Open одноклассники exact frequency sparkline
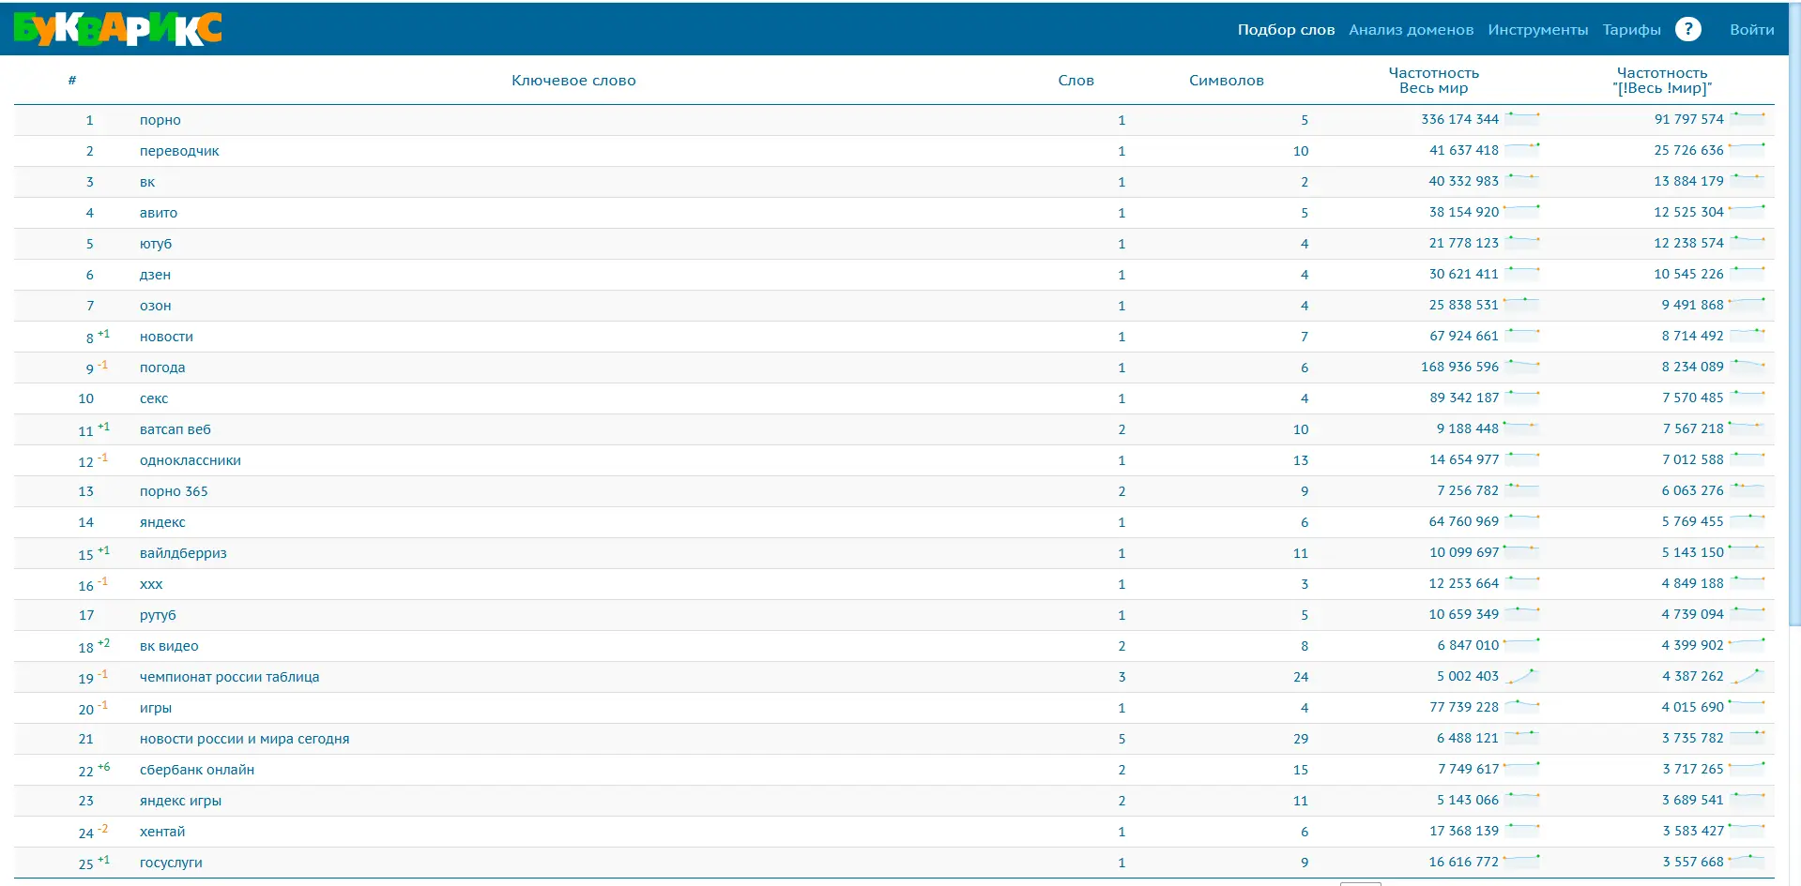This screenshot has width=1801, height=886. click(x=1748, y=459)
